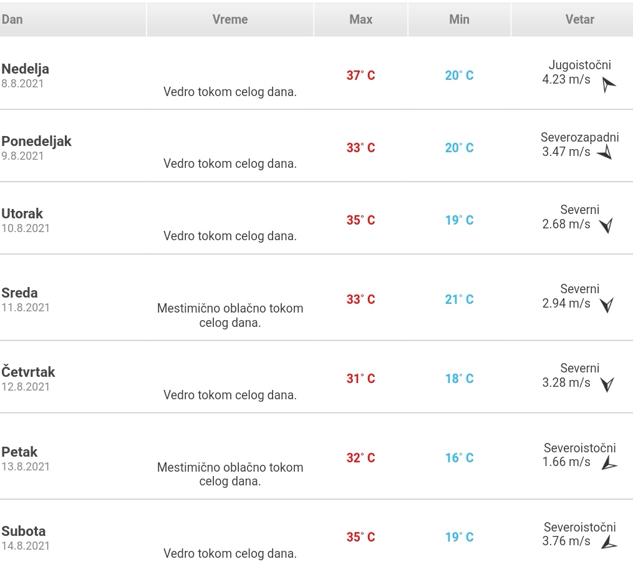
Task: Select the Četvrtak day label
Action: [28, 372]
